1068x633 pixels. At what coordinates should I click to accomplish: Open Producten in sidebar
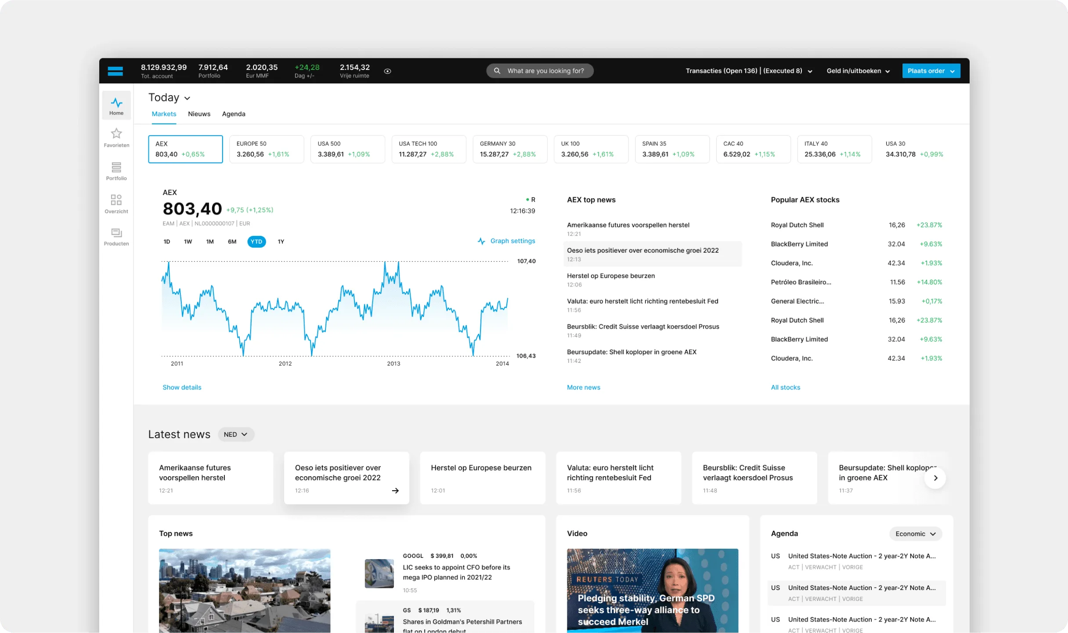tap(116, 237)
